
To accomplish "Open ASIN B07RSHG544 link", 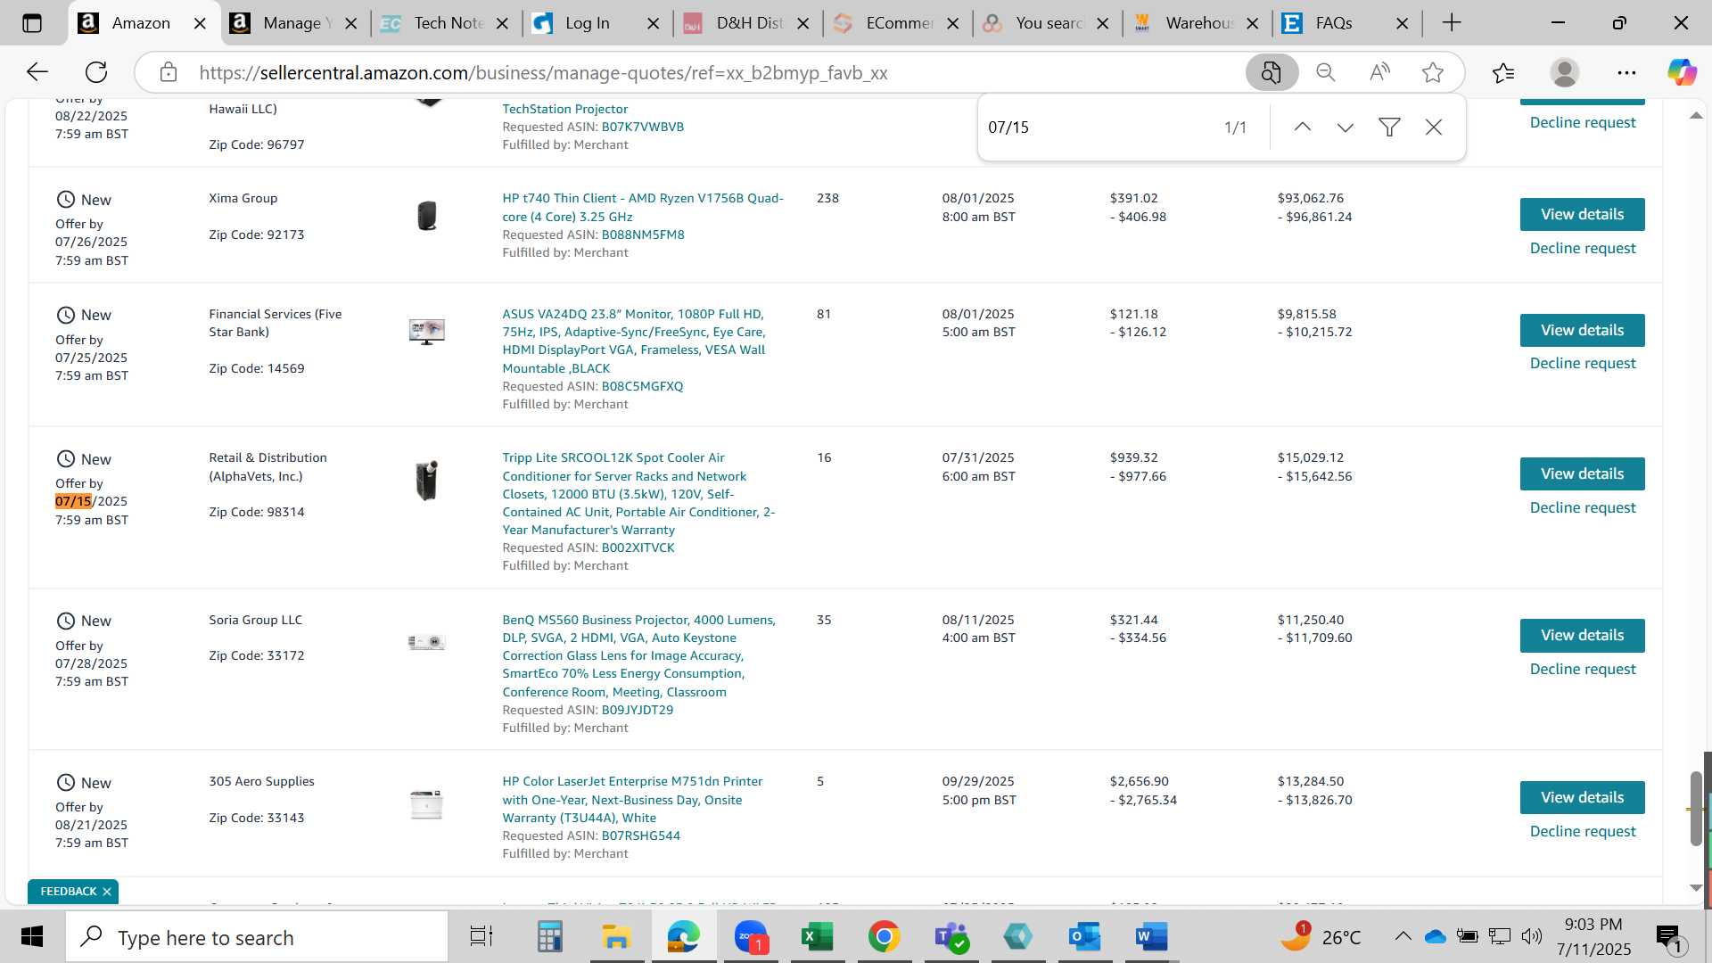I will tap(640, 836).
